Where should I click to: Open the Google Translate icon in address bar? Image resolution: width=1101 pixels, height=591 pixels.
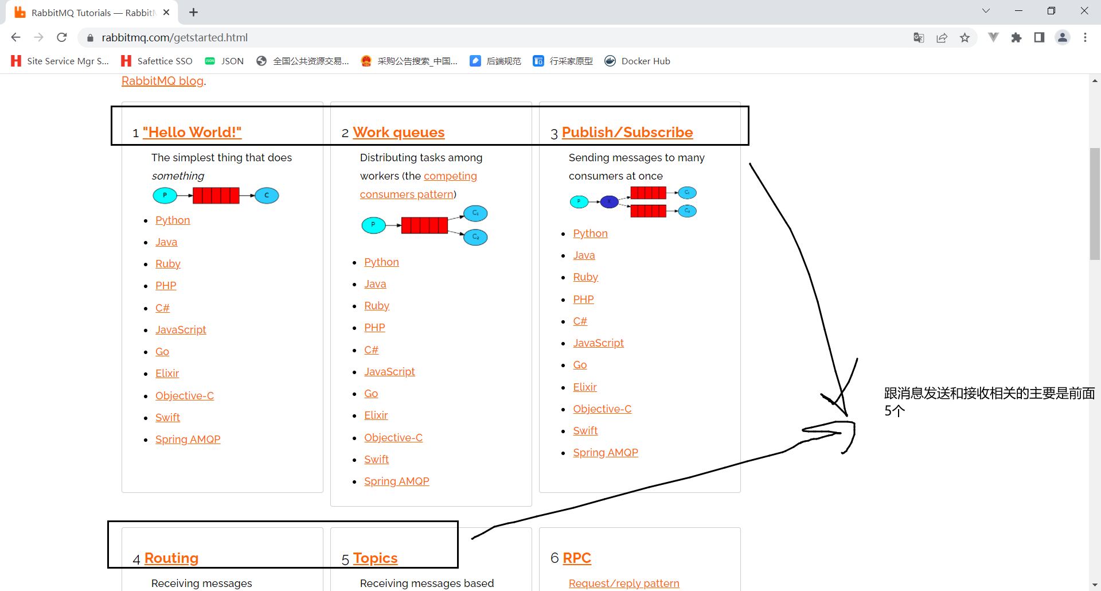[x=919, y=37]
